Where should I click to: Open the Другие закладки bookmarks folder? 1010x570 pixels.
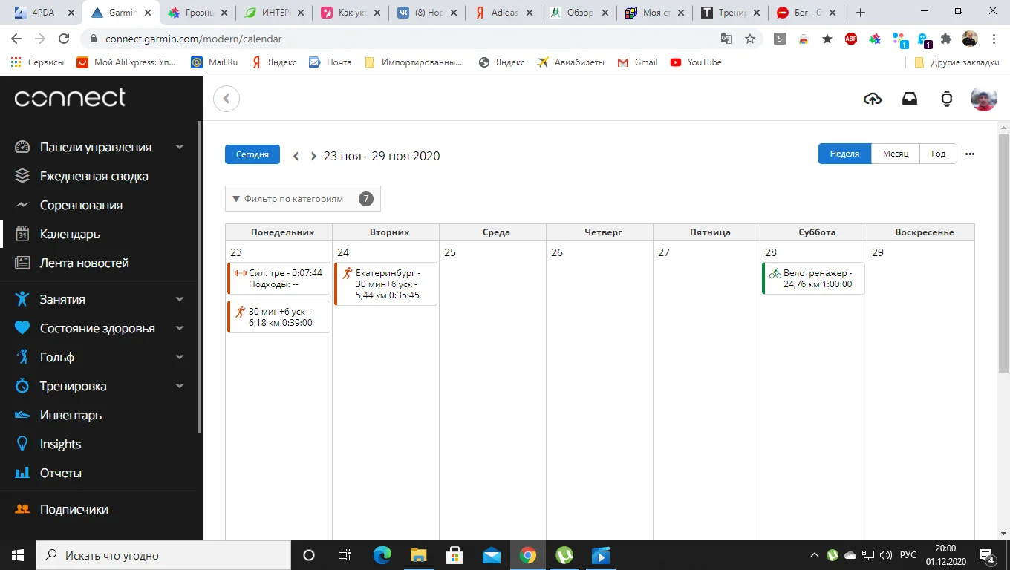tap(957, 62)
